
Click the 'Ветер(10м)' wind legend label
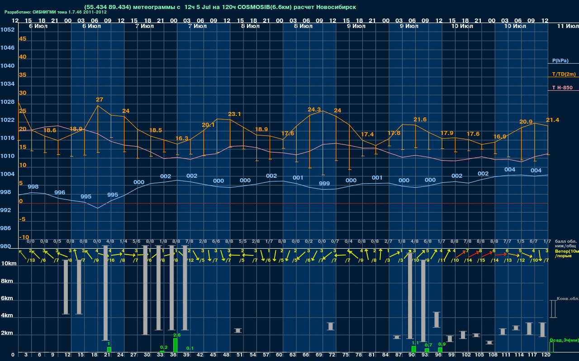[567, 251]
